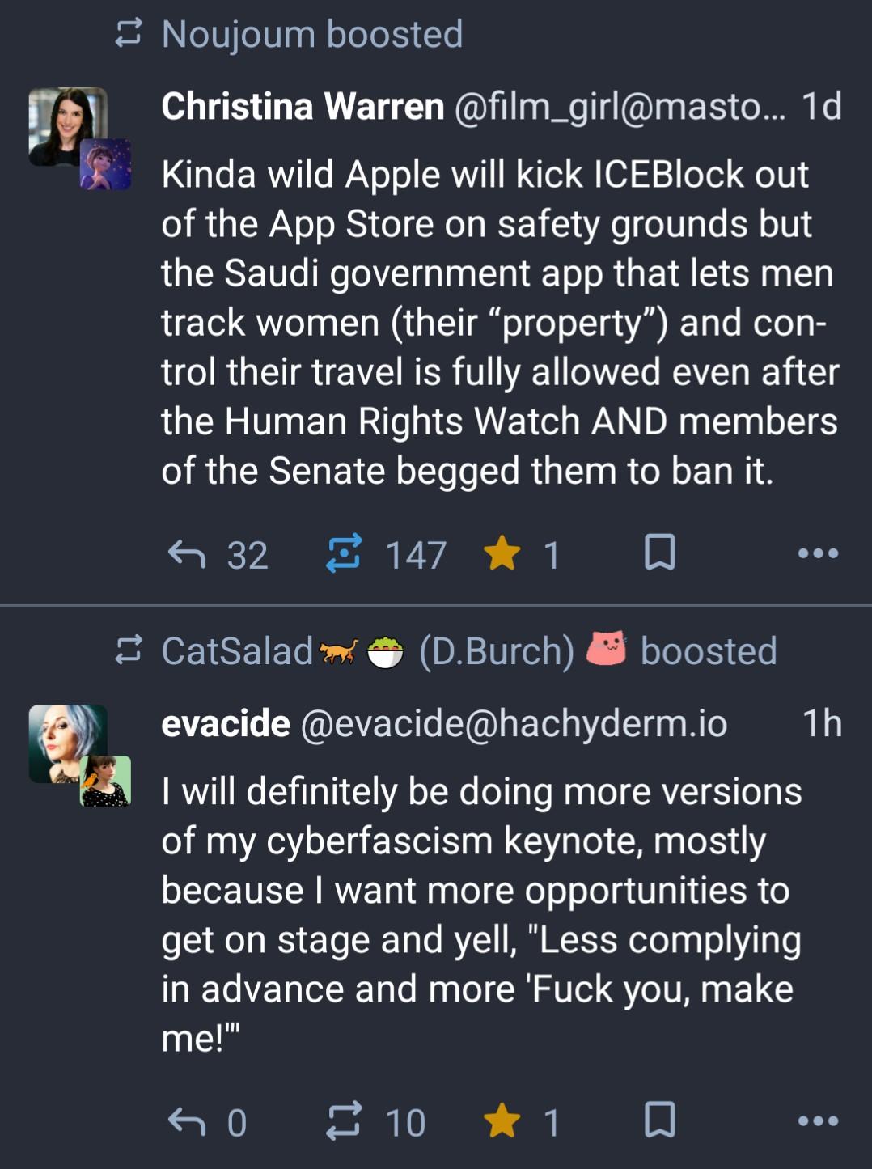872x1169 pixels.
Task: Open CatSalad's small booster avatar
Action: (106, 781)
